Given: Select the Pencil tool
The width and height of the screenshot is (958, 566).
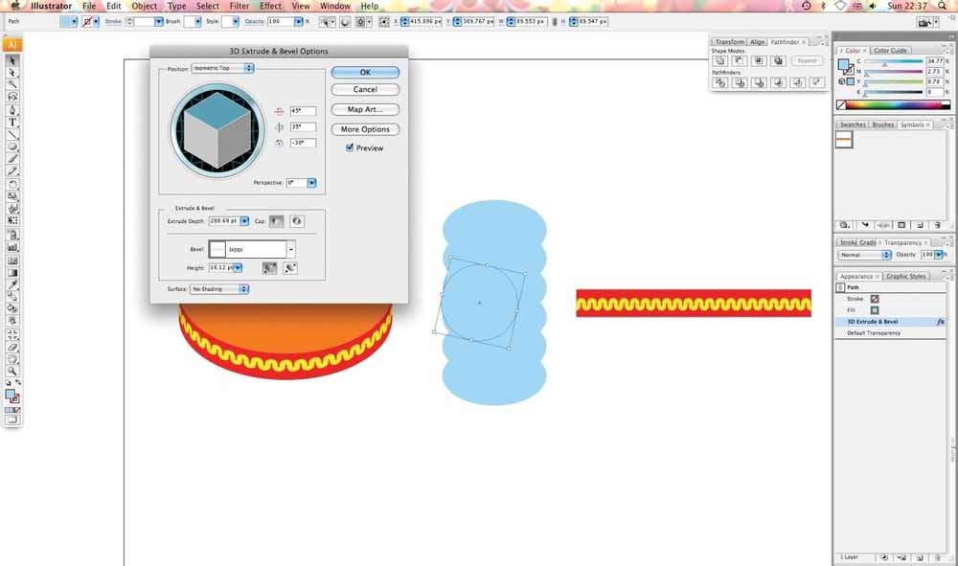Looking at the screenshot, I should 12,171.
